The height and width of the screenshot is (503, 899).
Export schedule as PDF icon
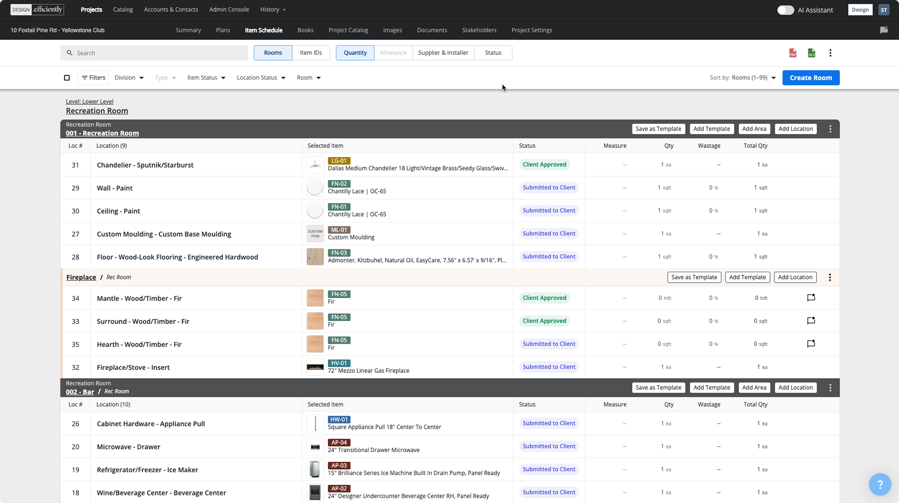pyautogui.click(x=792, y=53)
